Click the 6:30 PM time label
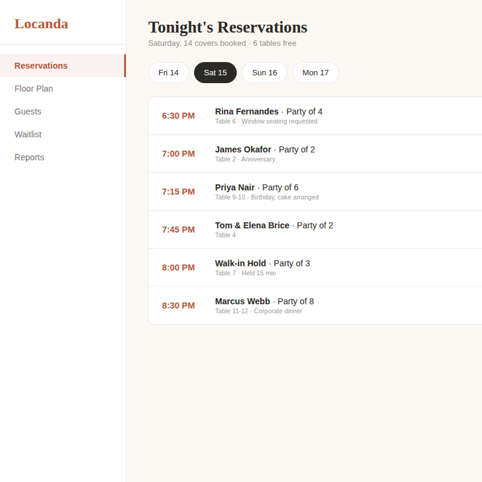Image resolution: width=482 pixels, height=482 pixels. pos(178,116)
